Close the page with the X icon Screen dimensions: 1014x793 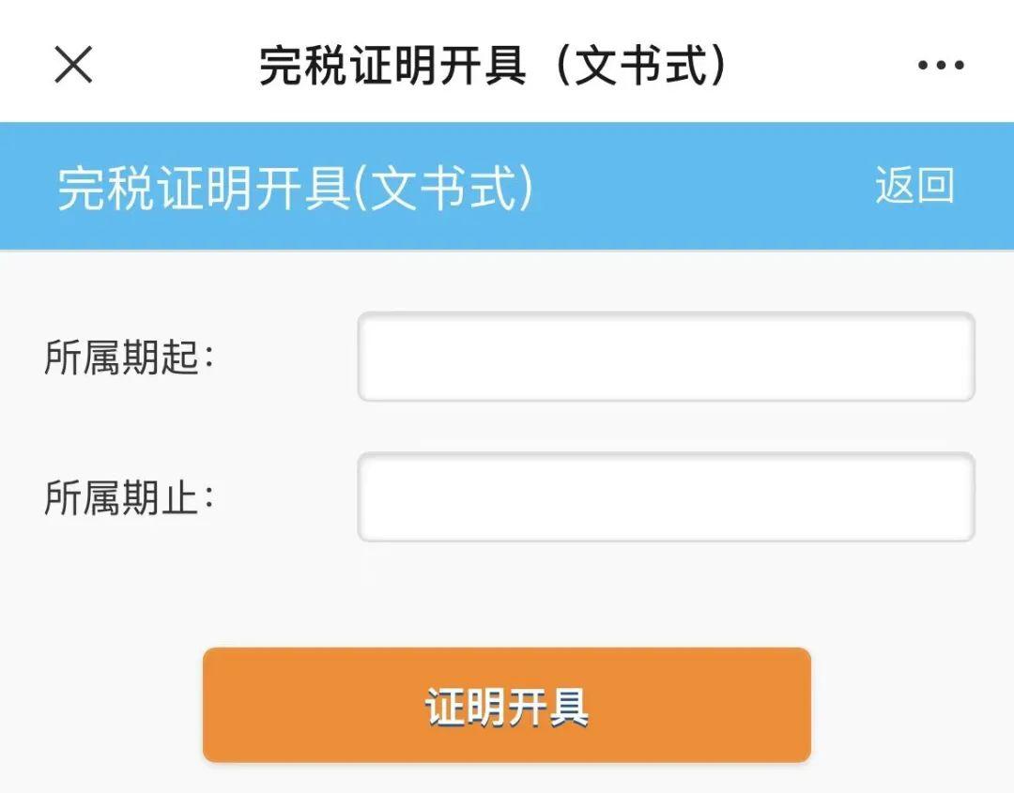tap(73, 66)
